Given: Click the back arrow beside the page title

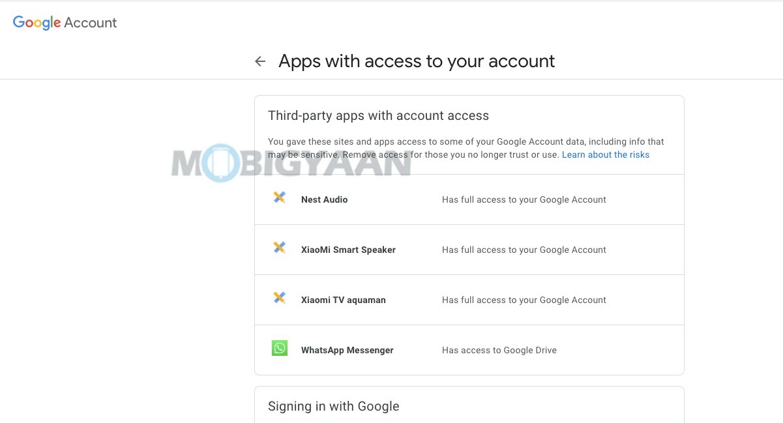Looking at the screenshot, I should [259, 61].
